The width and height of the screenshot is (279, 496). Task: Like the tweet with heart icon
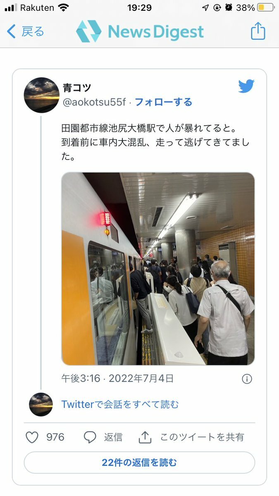32,437
